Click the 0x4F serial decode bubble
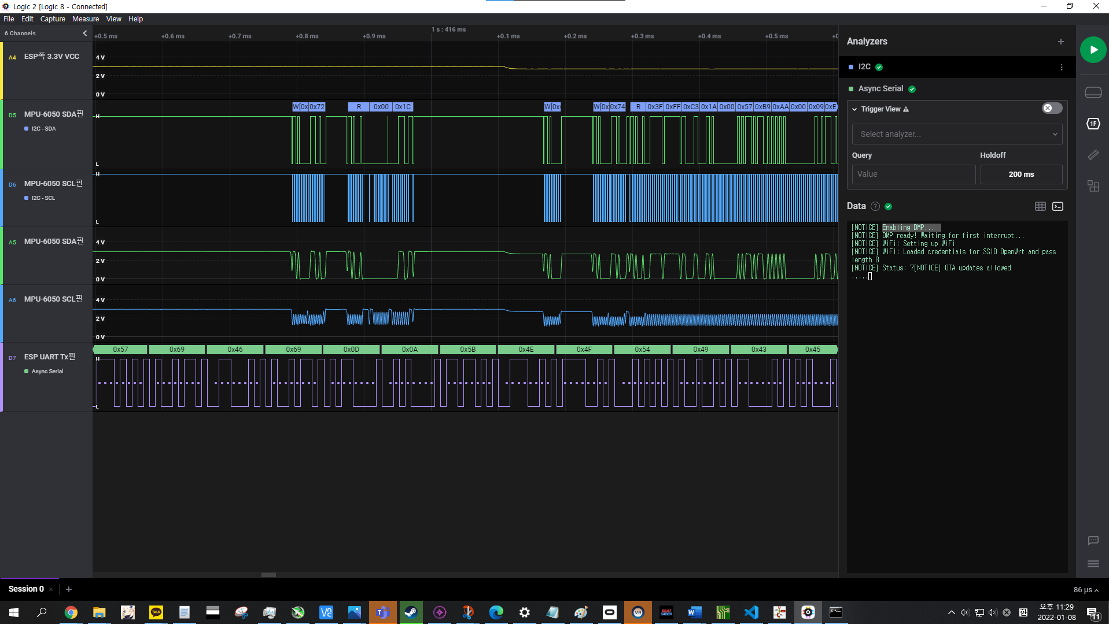This screenshot has width=1109, height=624. pos(584,350)
